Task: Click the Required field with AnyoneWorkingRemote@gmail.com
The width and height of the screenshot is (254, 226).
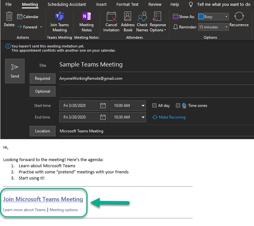Action: tap(157, 78)
